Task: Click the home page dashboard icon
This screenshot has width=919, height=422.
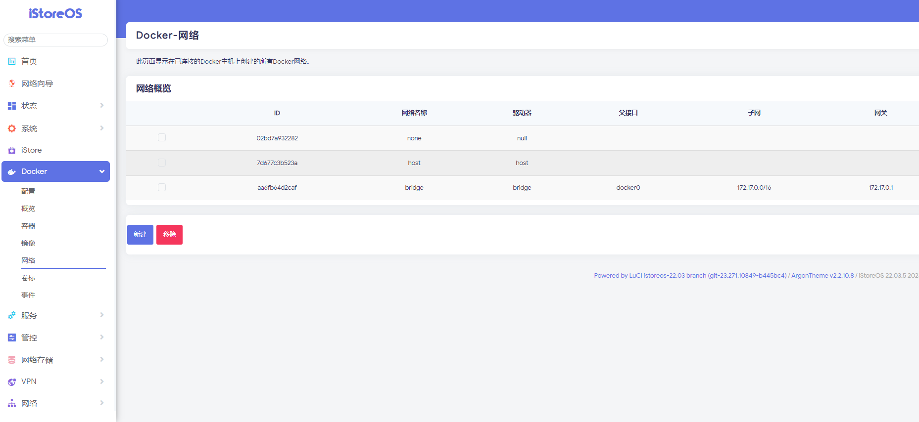Action: [12, 61]
